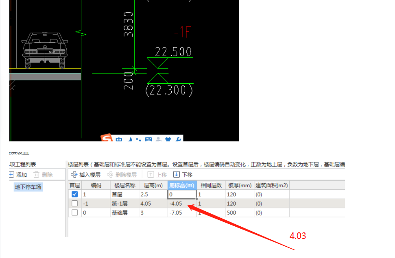395x258 pixels.
Task: Click the floor name 基础层 cell
Action: pyautogui.click(x=125, y=212)
